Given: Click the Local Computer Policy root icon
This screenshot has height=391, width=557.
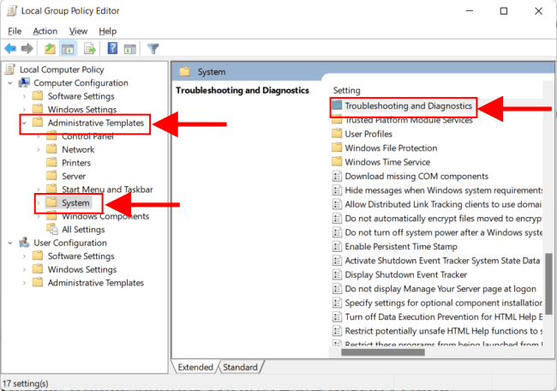Looking at the screenshot, I should (x=10, y=69).
